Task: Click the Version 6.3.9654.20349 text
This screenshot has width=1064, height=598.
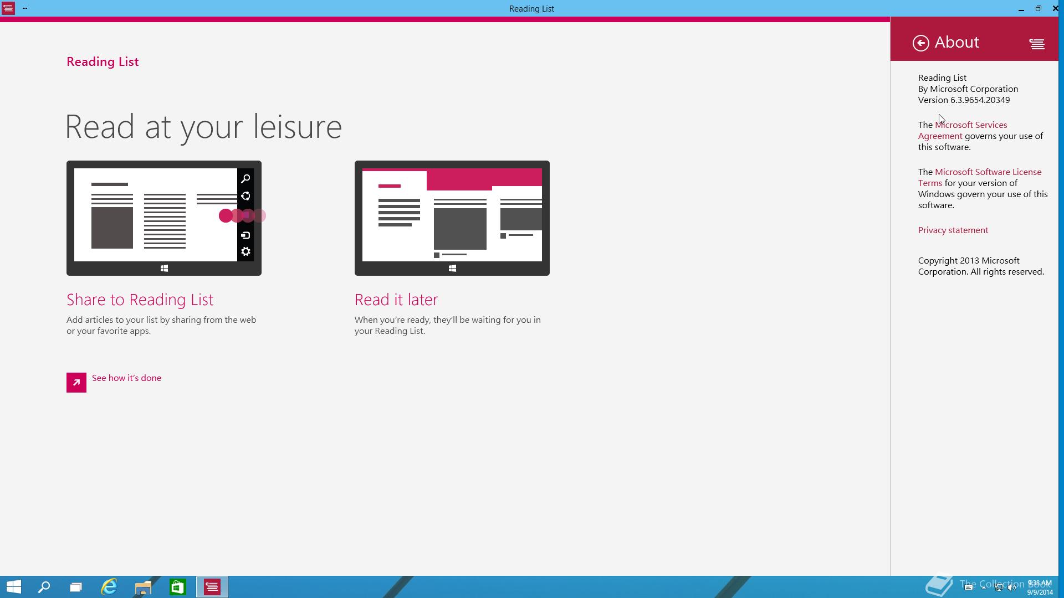Action: pos(964,100)
